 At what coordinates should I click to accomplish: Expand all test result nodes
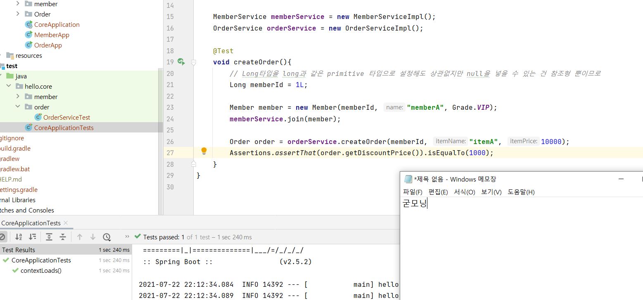click(49, 237)
